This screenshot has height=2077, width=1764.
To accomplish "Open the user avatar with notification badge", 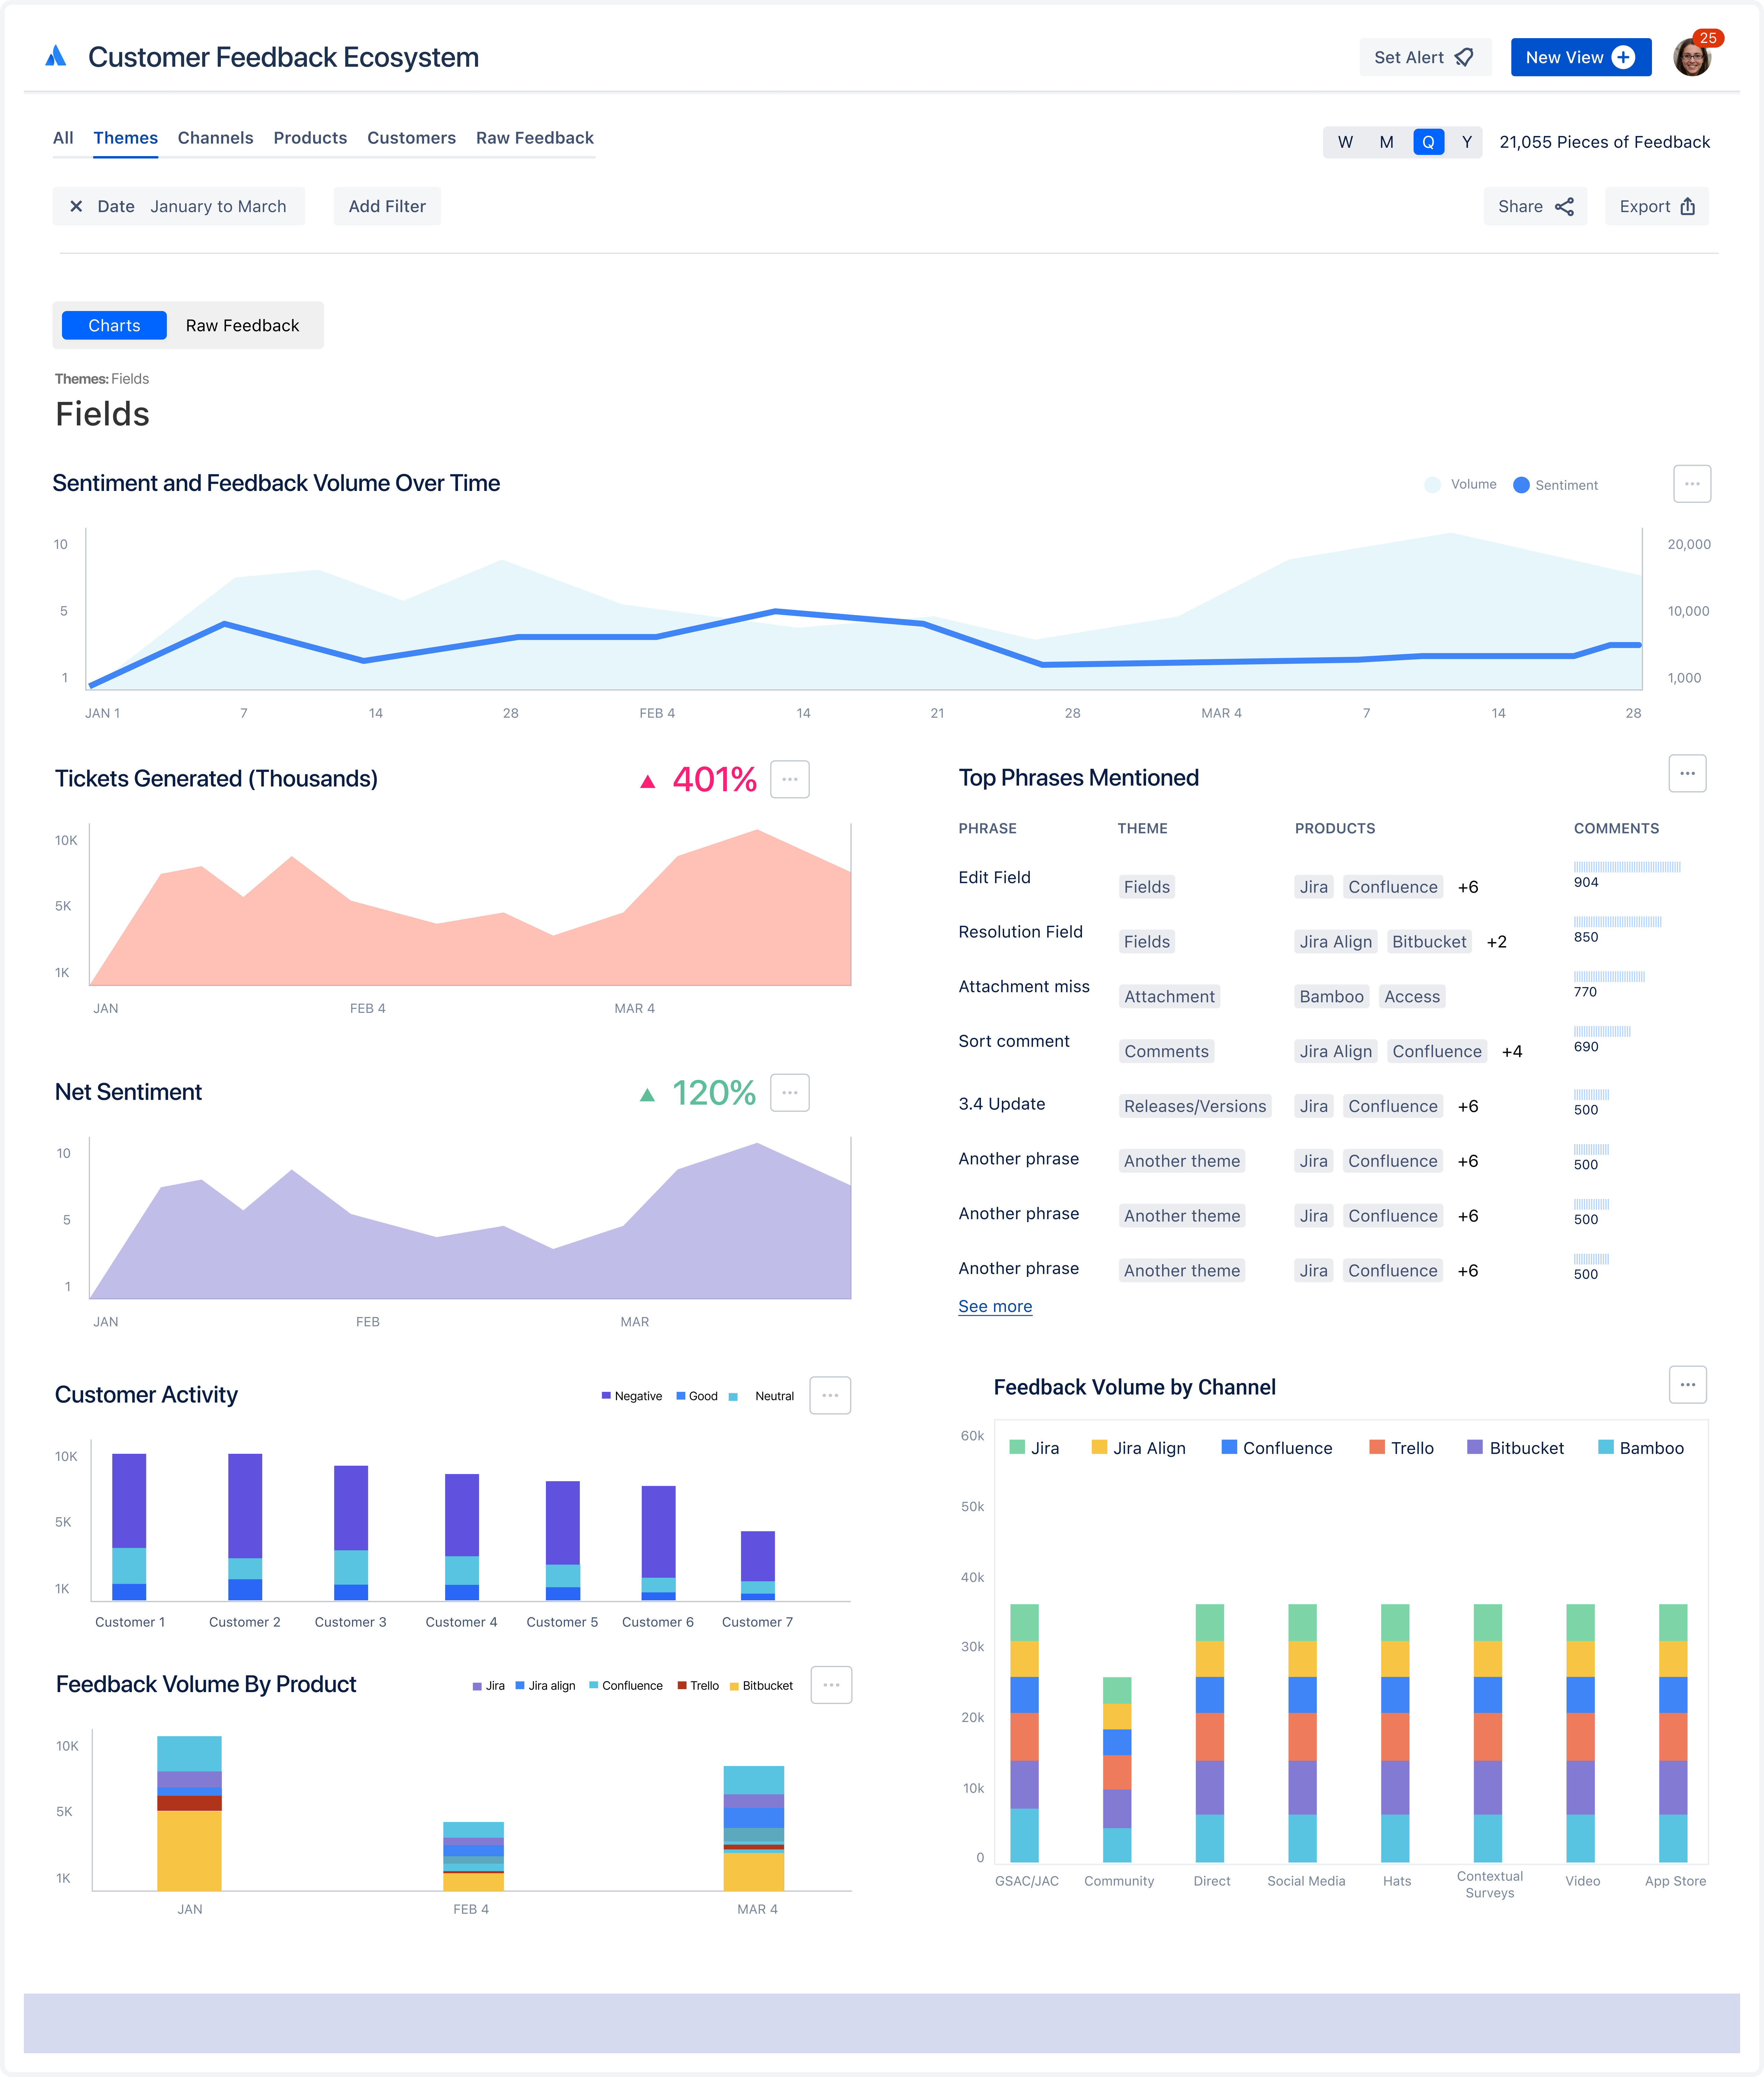I will (1692, 57).
